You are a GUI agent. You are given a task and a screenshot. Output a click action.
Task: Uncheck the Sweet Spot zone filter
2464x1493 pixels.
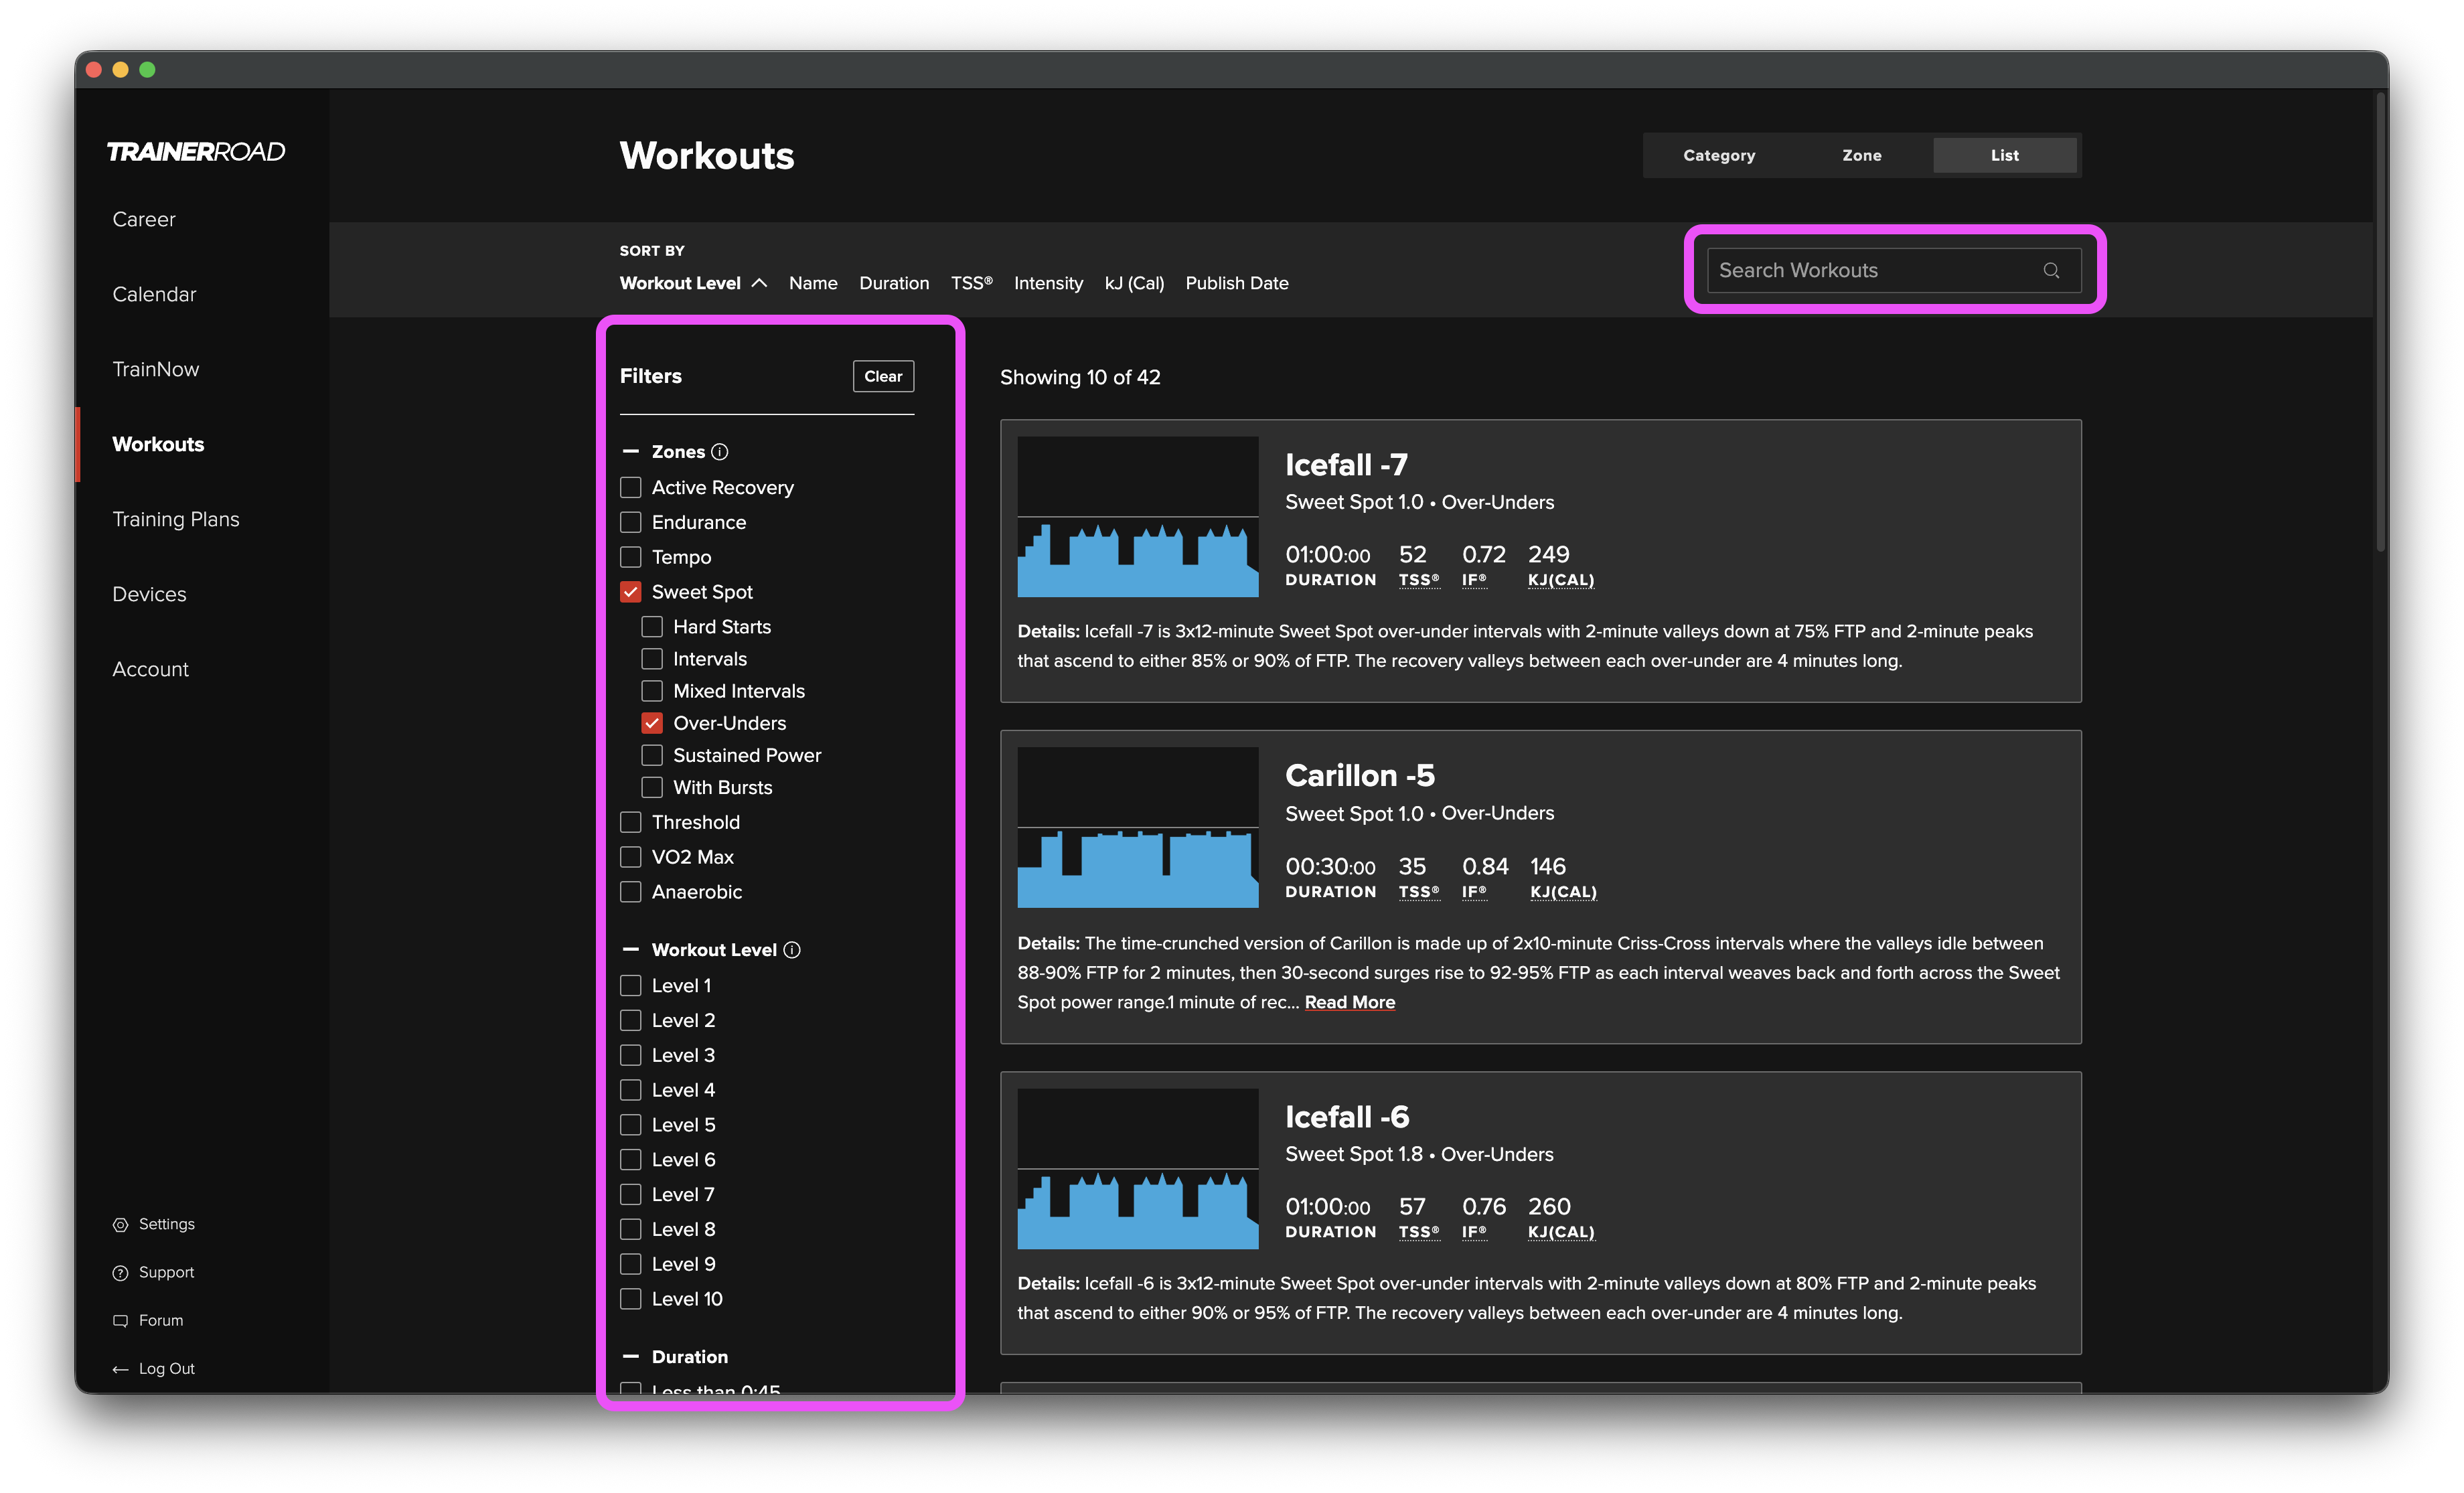[630, 592]
